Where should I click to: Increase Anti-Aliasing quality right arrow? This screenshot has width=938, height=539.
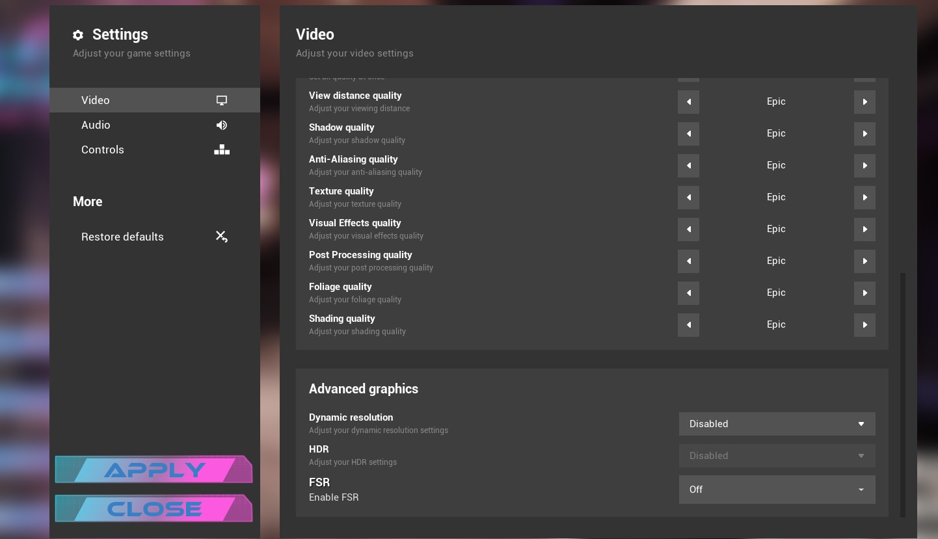click(864, 165)
